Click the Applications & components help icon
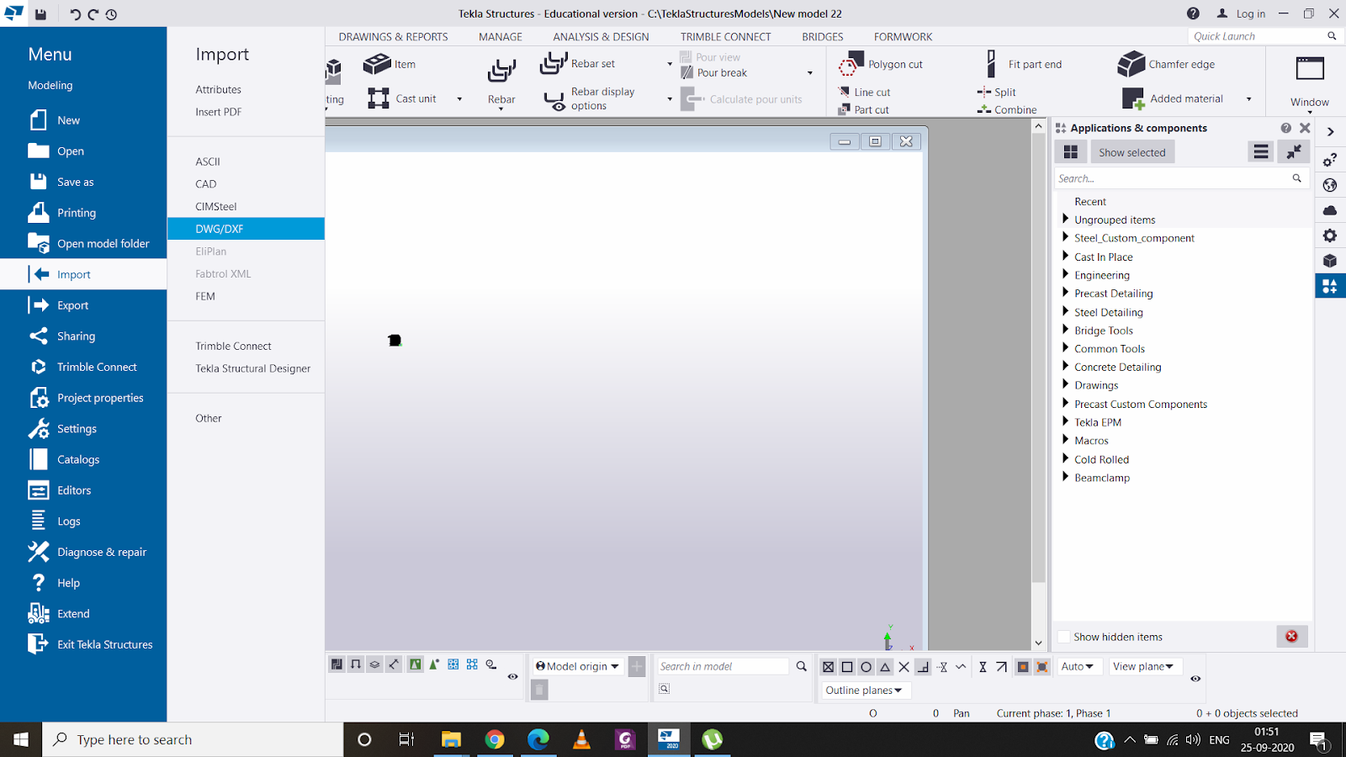 point(1285,128)
